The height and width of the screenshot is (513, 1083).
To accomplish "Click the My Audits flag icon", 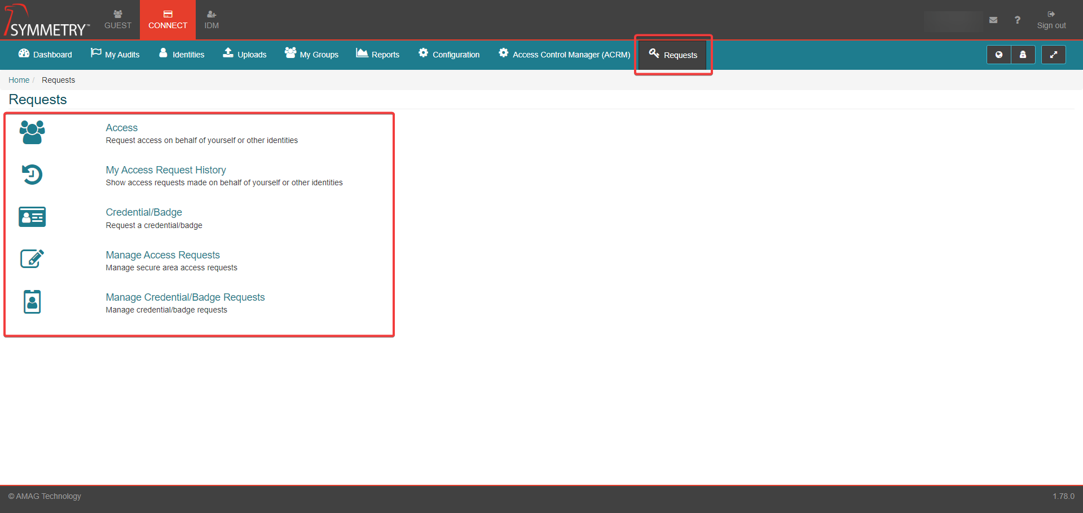I will click(x=96, y=53).
